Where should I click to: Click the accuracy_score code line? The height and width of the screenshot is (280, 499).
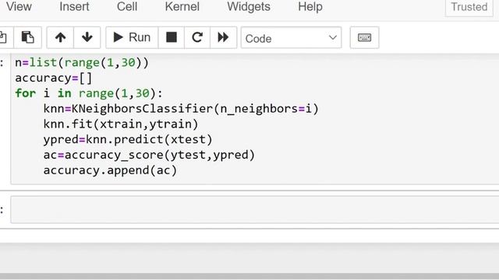149,155
